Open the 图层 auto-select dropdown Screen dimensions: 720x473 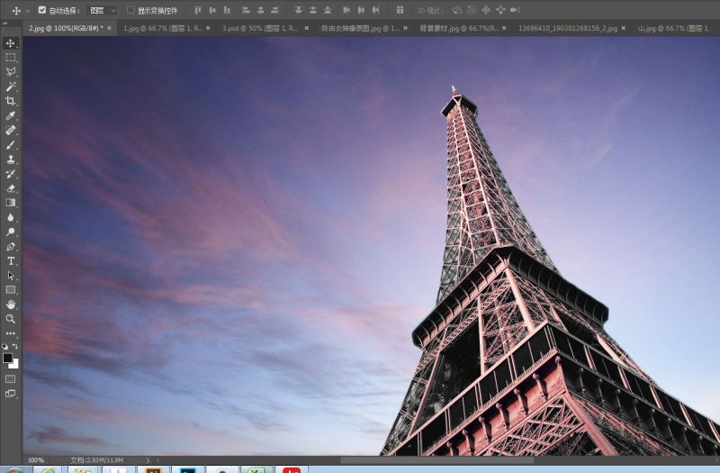click(103, 10)
